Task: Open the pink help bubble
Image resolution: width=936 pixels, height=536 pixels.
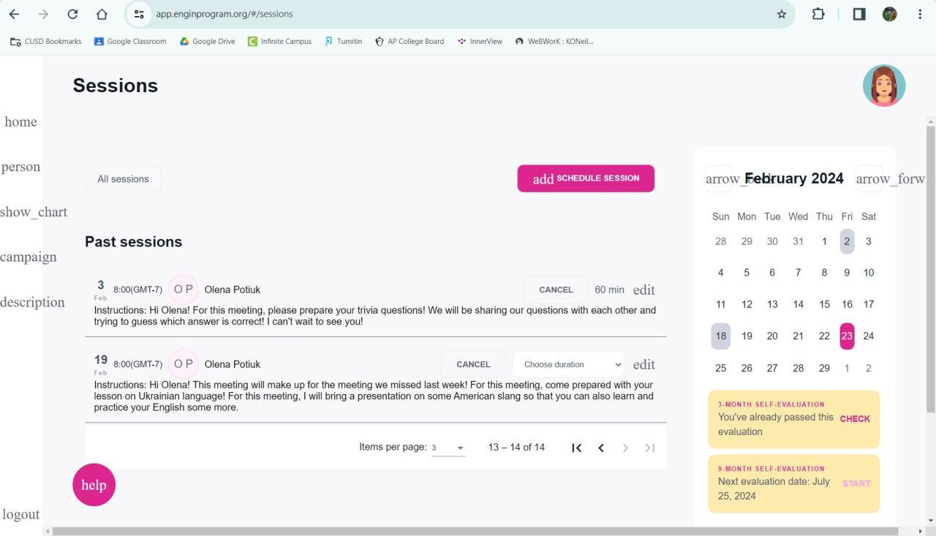Action: pyautogui.click(x=94, y=485)
